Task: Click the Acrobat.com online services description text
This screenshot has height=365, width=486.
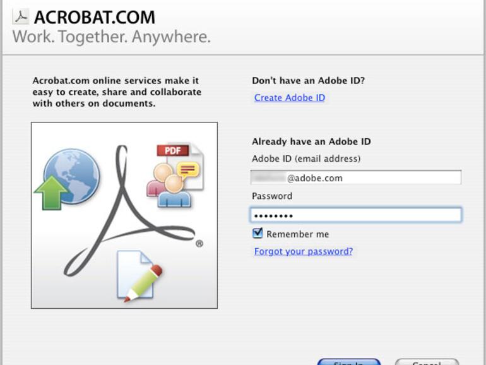Action: click(x=117, y=92)
